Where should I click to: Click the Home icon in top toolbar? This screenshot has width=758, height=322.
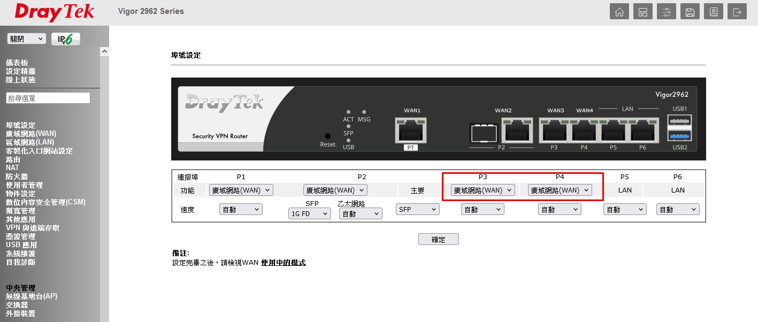pos(619,12)
